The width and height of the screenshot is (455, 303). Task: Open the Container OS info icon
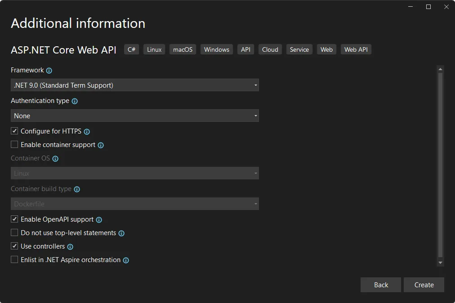pos(55,158)
